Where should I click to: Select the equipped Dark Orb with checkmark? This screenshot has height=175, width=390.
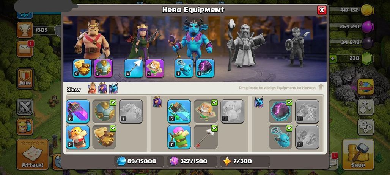(281, 111)
